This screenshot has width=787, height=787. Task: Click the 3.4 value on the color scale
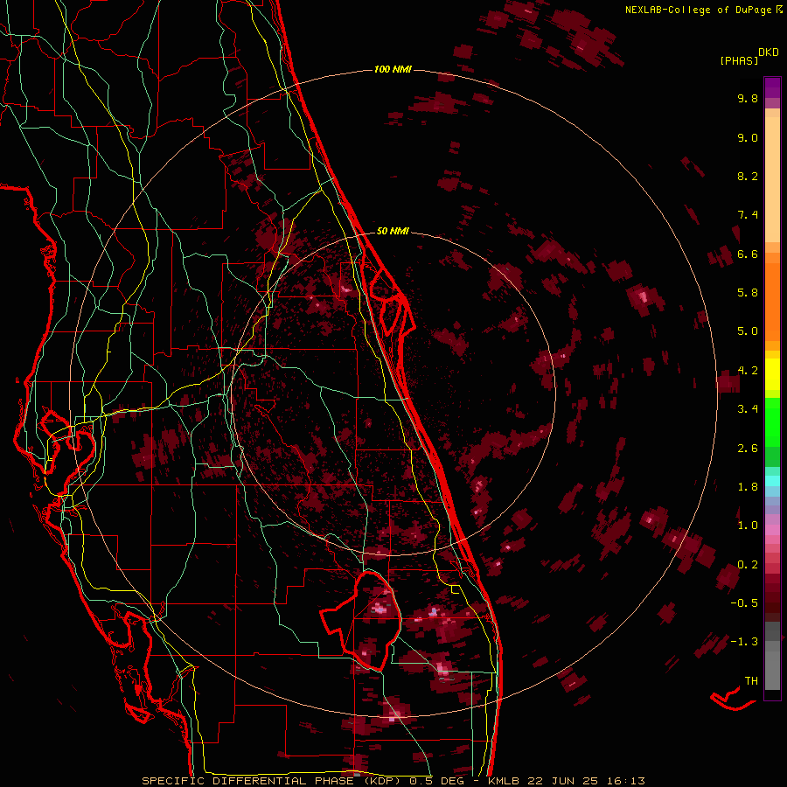click(x=748, y=409)
